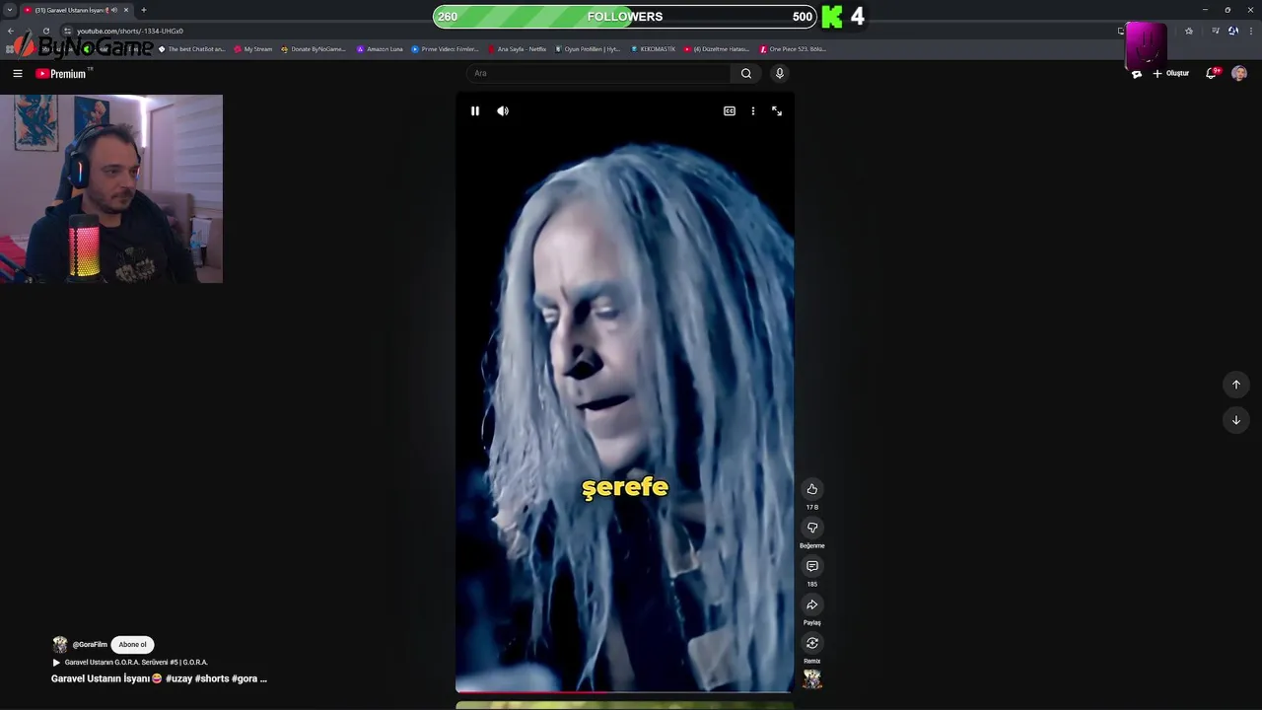Seek using the red progress bar of the Short
Screen dimensions: 1262x710
[624, 692]
